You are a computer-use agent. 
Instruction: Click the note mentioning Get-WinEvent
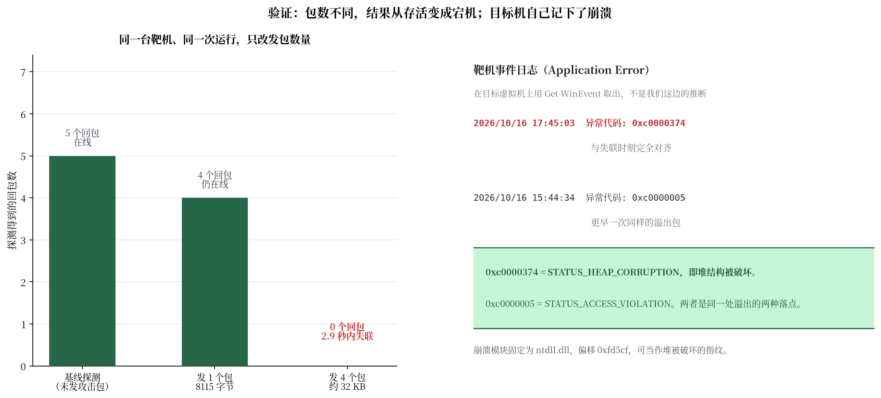pos(590,94)
